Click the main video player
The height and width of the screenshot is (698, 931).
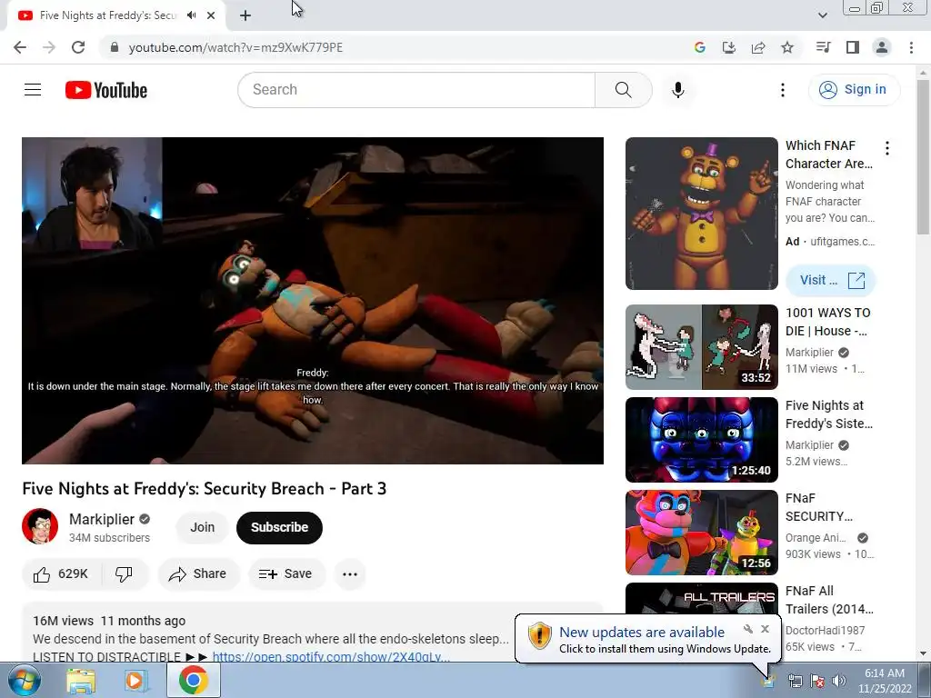click(x=313, y=300)
